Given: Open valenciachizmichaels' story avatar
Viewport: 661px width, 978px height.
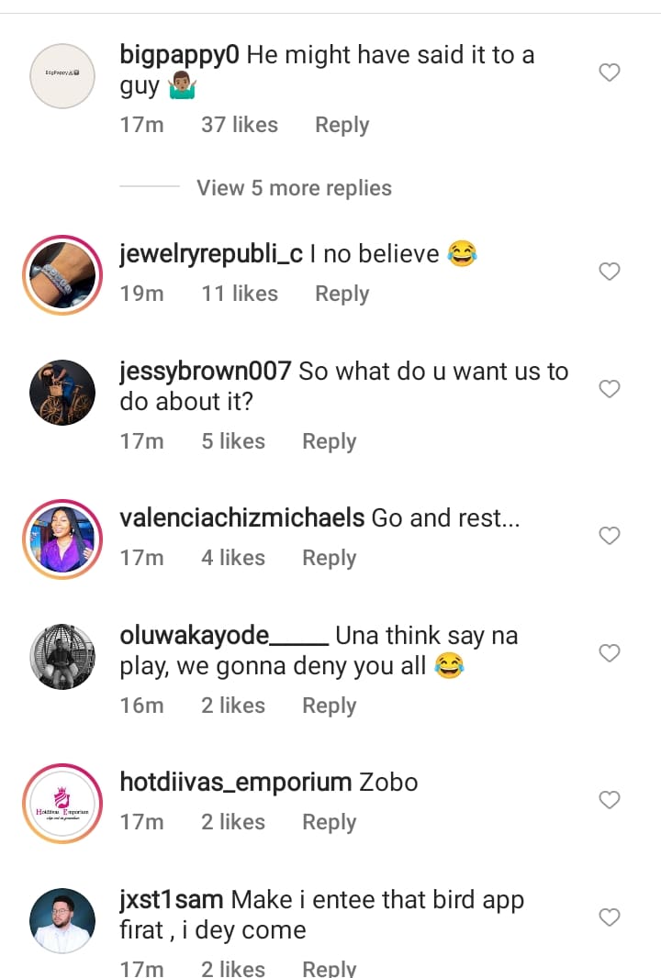Looking at the screenshot, I should tap(62, 539).
